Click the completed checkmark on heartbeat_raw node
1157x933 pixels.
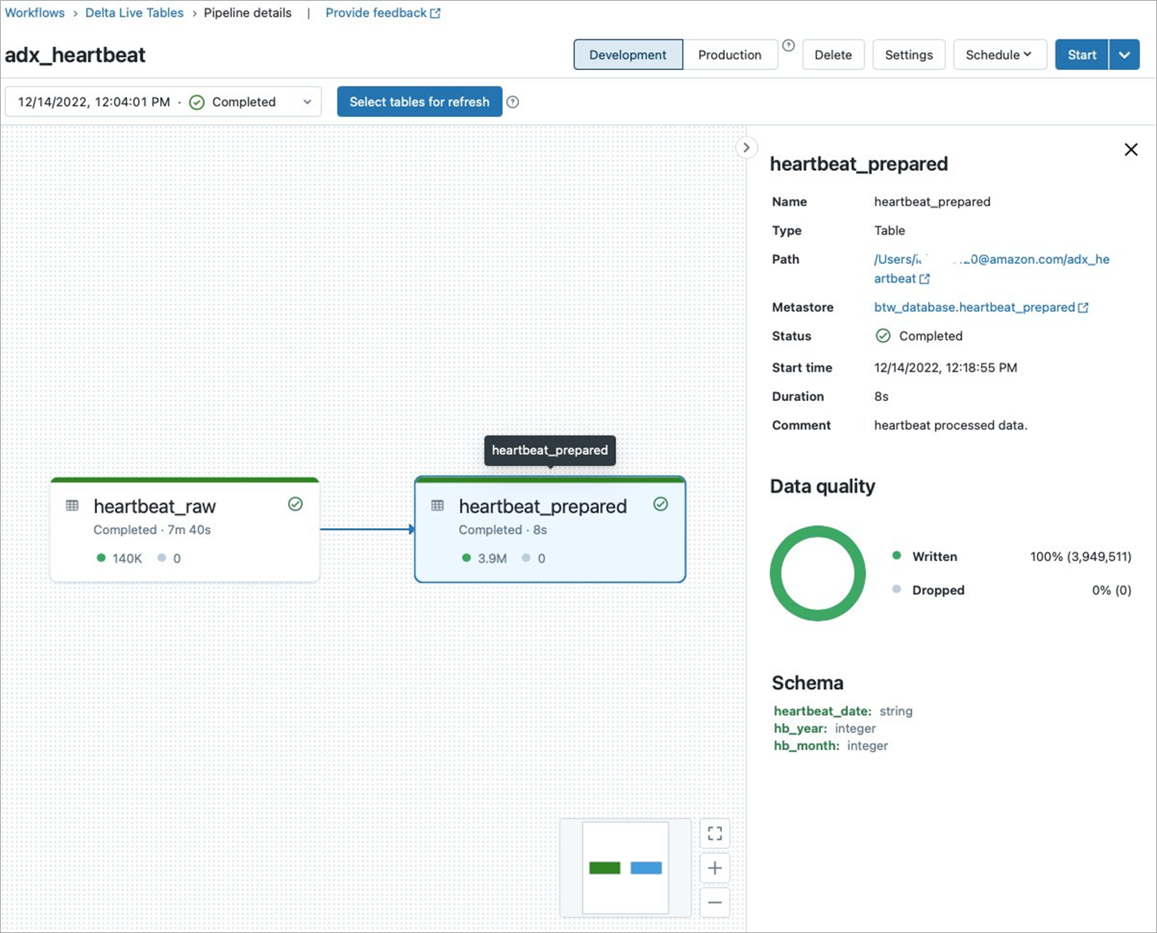point(295,504)
